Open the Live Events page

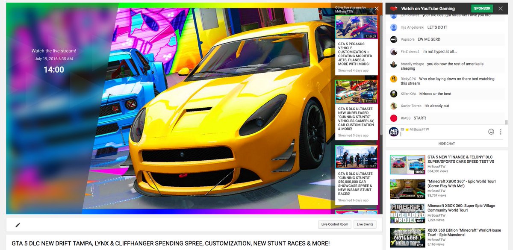(x=365, y=224)
